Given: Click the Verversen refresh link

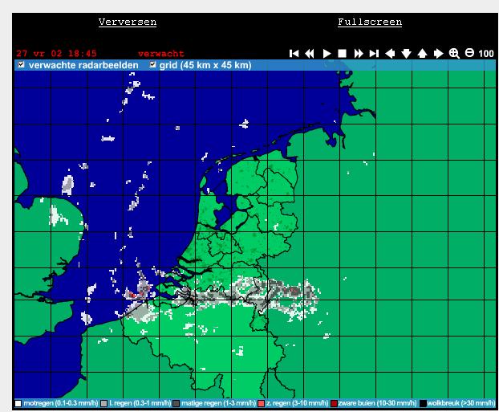Looking at the screenshot, I should 128,22.
